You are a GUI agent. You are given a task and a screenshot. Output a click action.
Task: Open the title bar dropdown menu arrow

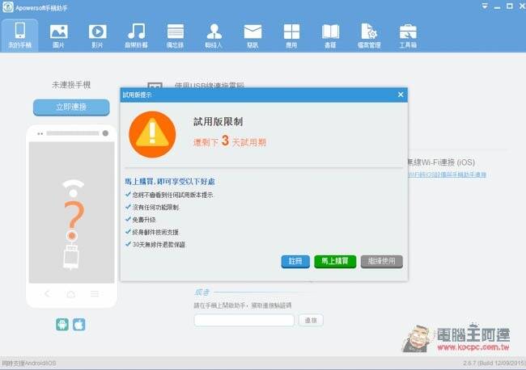pyautogui.click(x=485, y=6)
